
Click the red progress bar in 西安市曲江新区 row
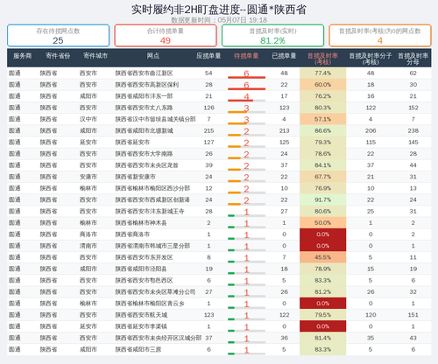coord(246,77)
